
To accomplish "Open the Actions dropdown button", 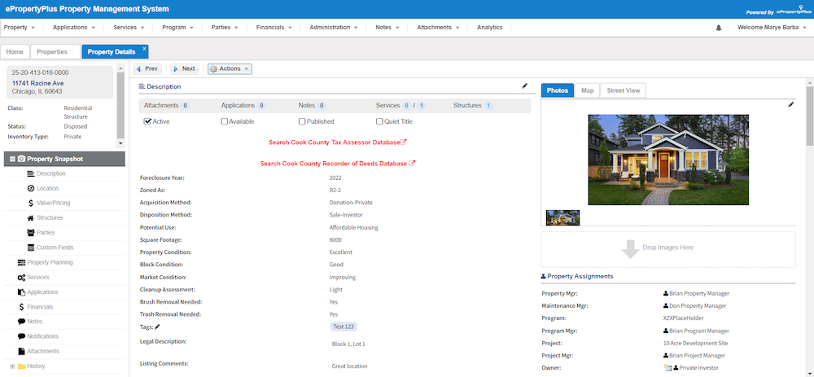I will coord(230,68).
